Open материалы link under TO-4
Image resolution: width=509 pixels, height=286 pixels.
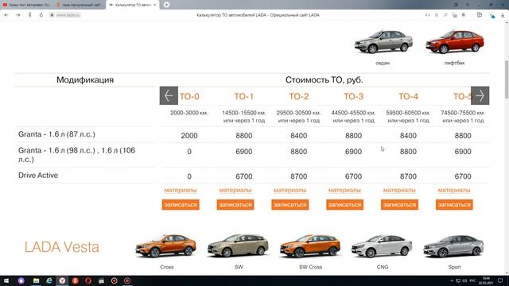click(x=399, y=190)
